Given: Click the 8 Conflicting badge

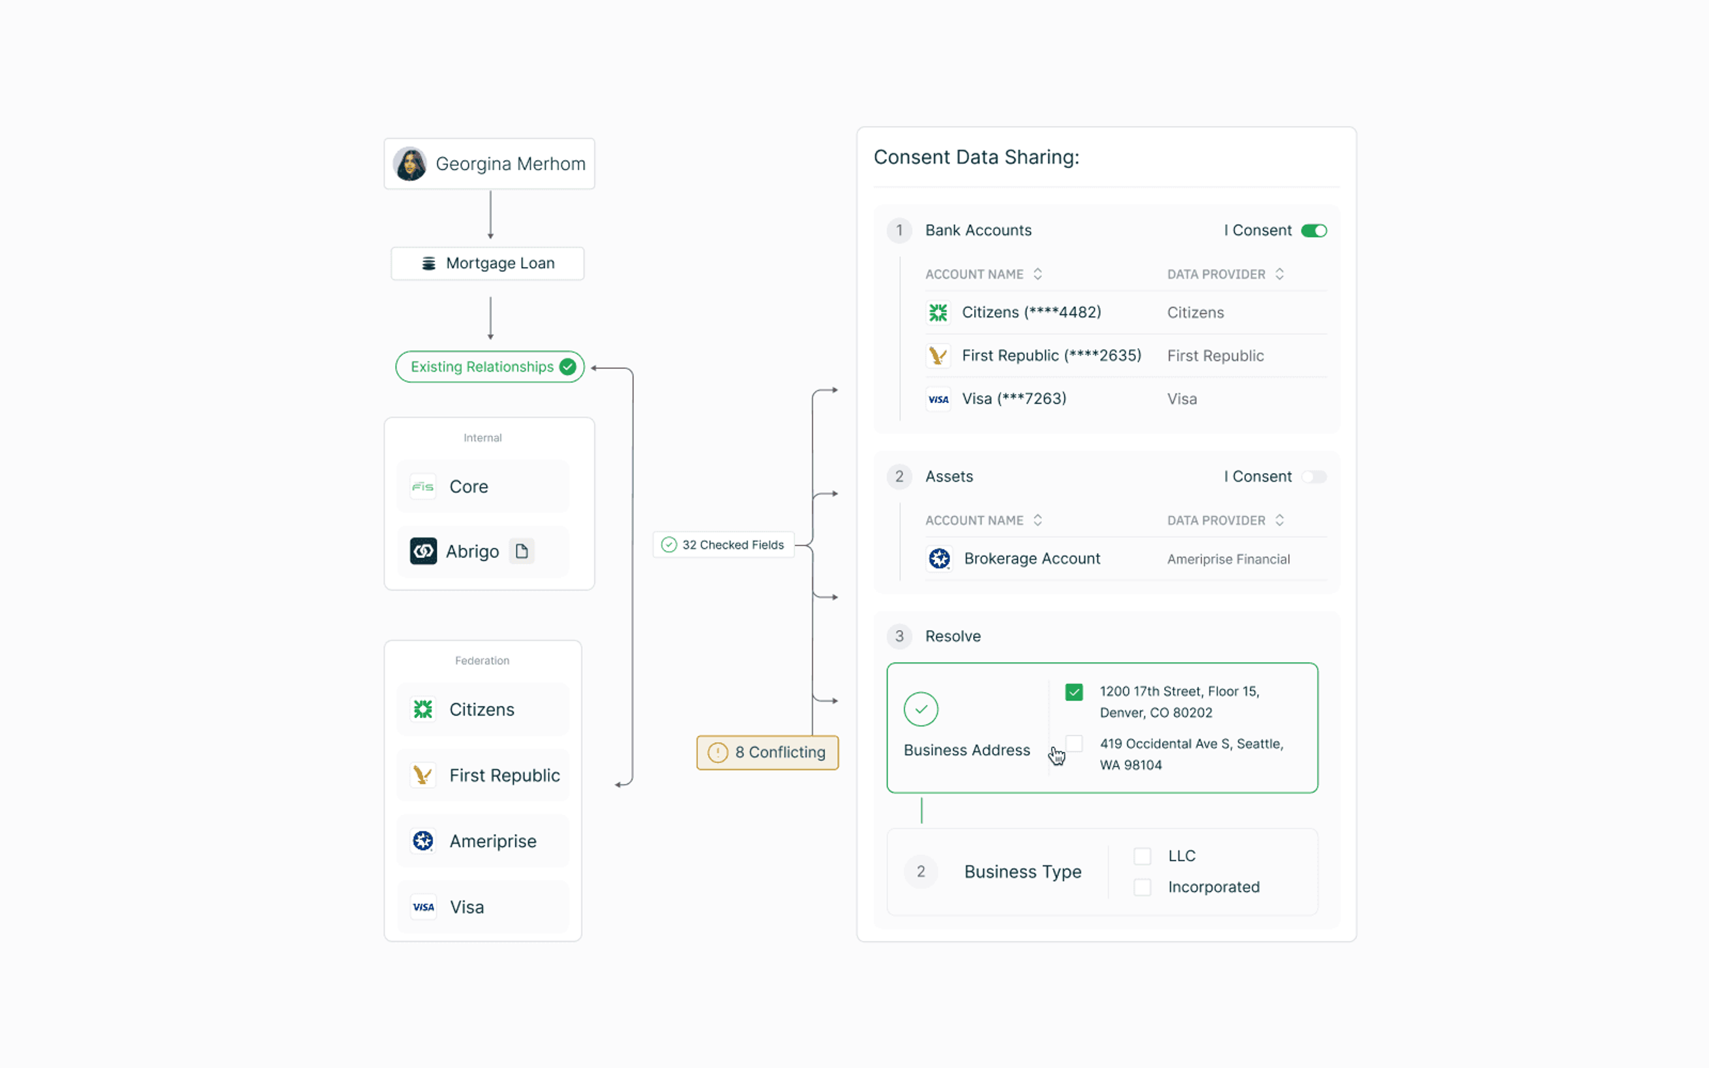Looking at the screenshot, I should click(x=768, y=752).
